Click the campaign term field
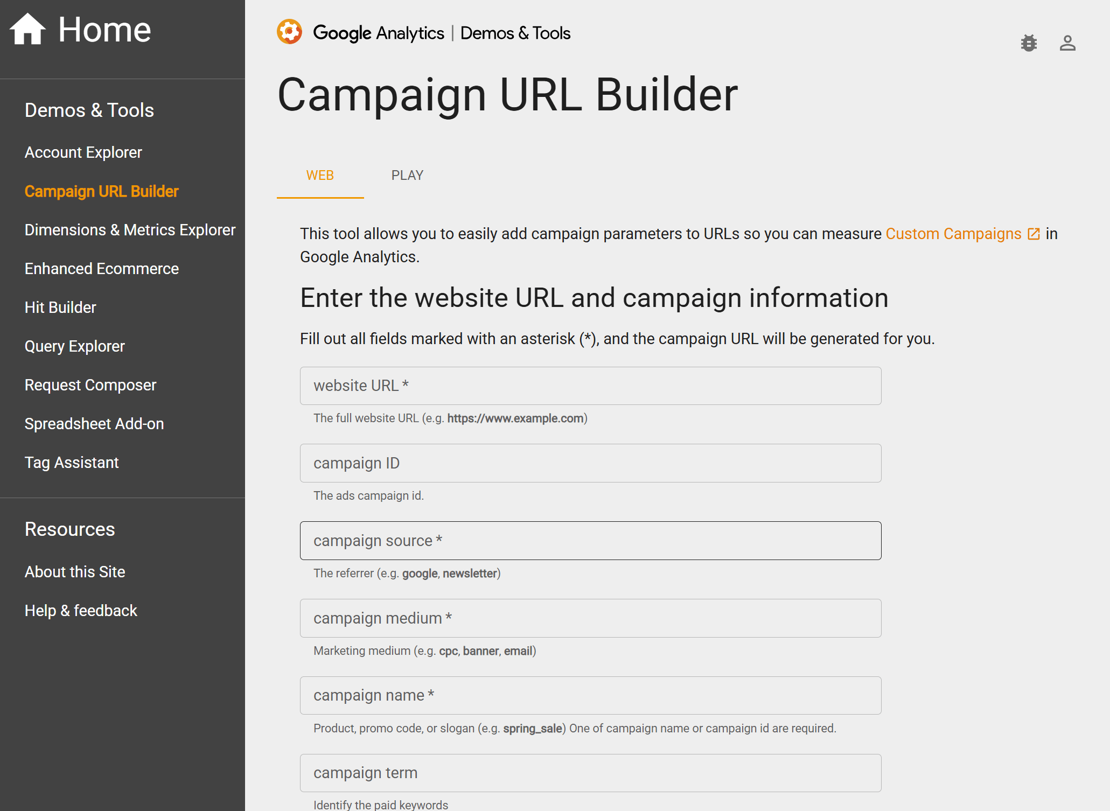 click(x=590, y=773)
